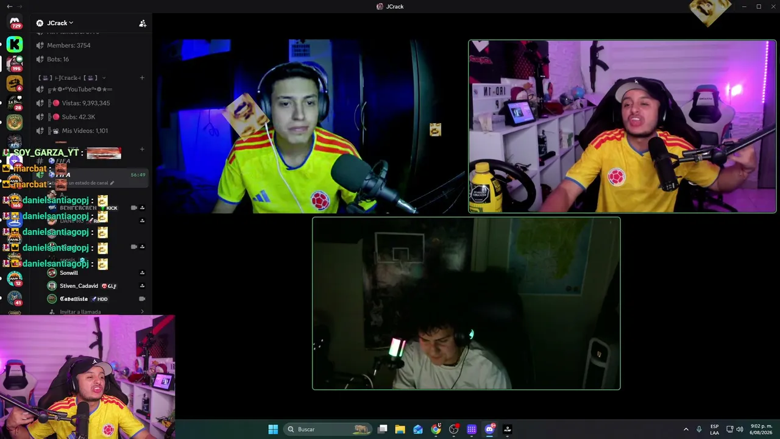Viewport: 780px width, 439px height.
Task: Click the taskbar microphone icon
Action: point(699,429)
